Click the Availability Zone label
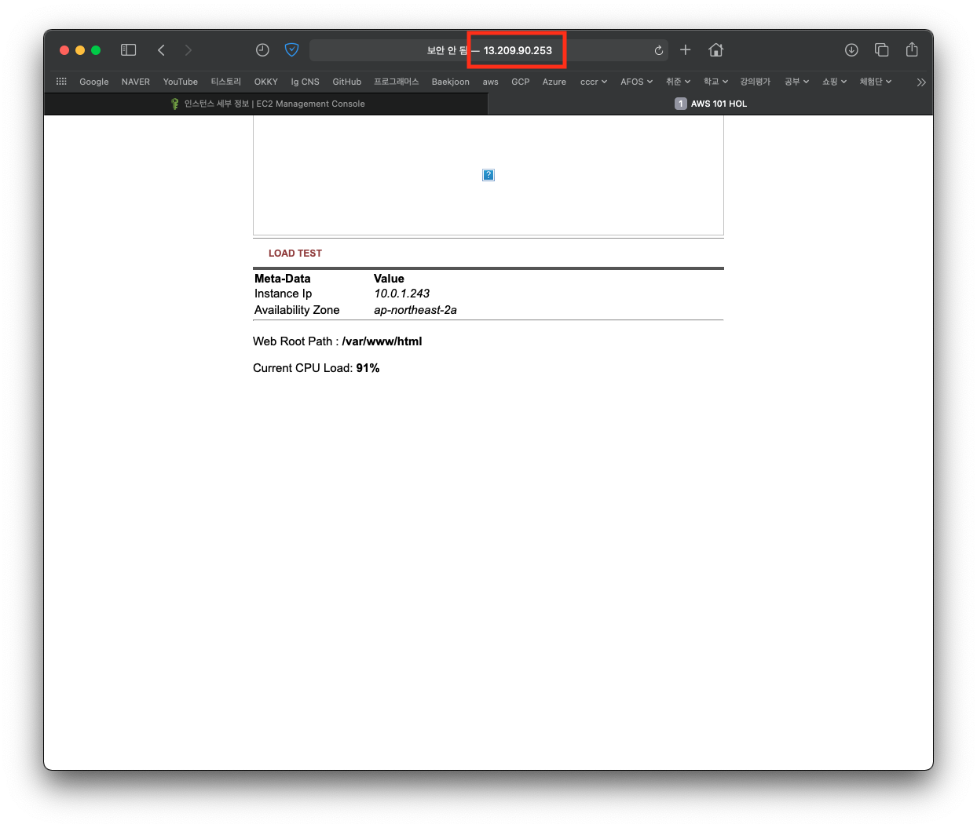This screenshot has width=977, height=828. tap(297, 310)
